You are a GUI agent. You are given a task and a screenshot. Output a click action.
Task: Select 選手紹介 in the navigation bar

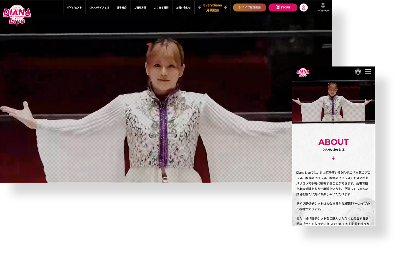click(121, 8)
